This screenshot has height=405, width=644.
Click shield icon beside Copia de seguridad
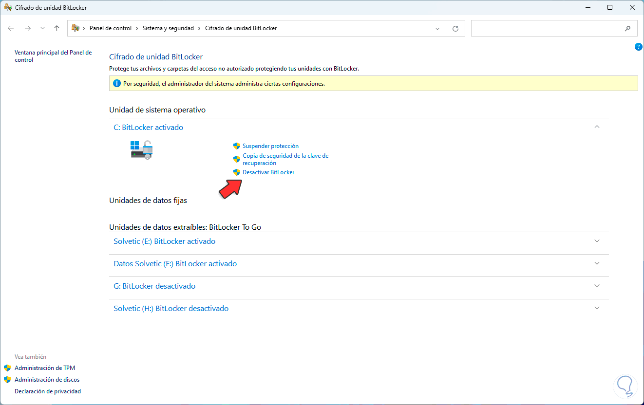[237, 159]
